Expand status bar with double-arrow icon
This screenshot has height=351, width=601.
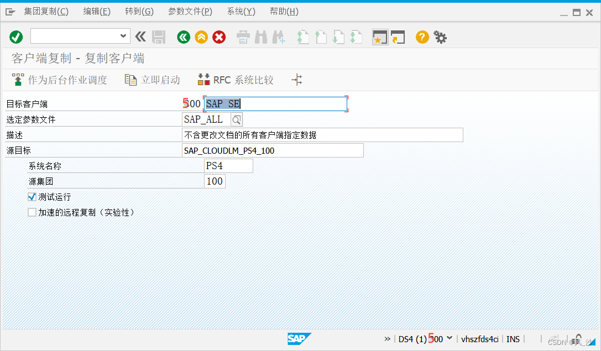click(387, 339)
